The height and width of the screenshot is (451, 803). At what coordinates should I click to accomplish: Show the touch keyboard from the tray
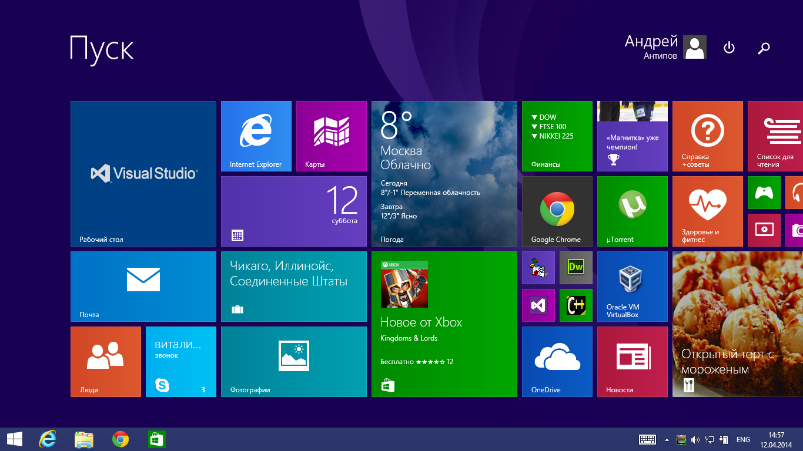[647, 439]
